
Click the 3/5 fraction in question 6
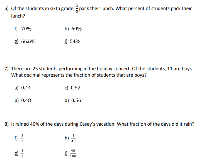click(77, 8)
